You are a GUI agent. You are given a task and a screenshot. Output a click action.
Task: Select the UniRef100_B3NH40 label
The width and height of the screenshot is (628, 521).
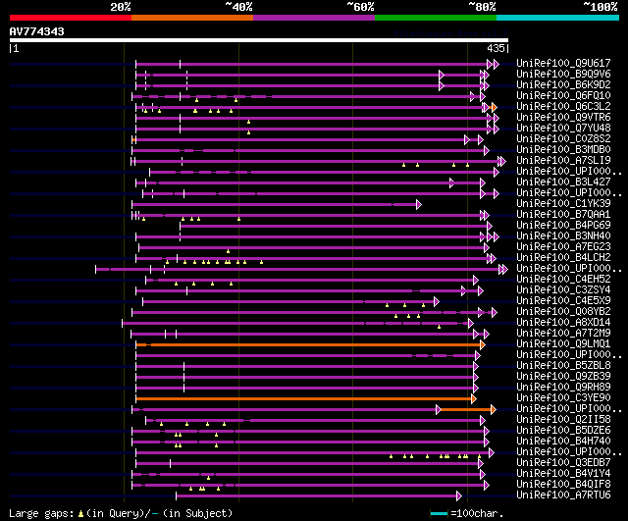click(563, 235)
